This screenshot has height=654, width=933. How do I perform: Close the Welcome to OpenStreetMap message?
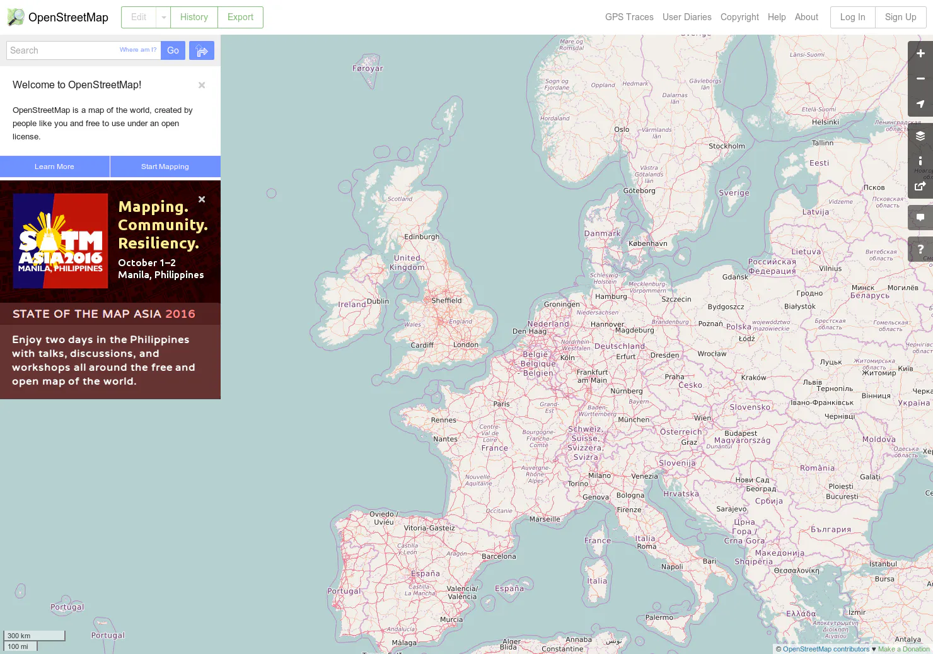point(202,85)
